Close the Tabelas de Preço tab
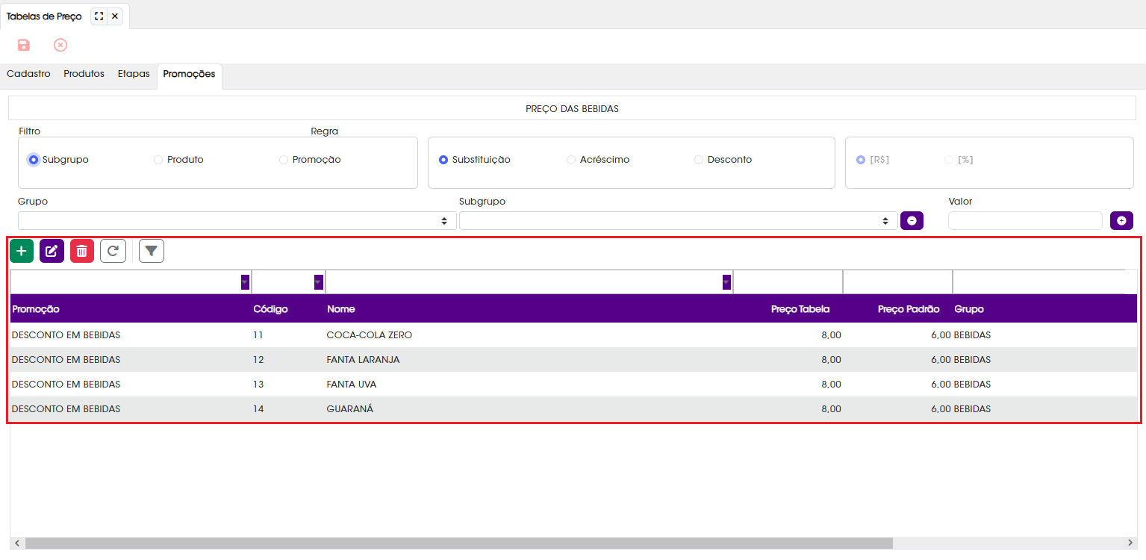The image size is (1146, 560). pos(114,16)
